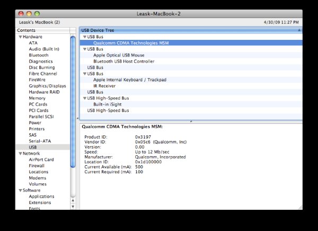Click the yellow minimize window button
318x231 pixels.
[29, 14]
